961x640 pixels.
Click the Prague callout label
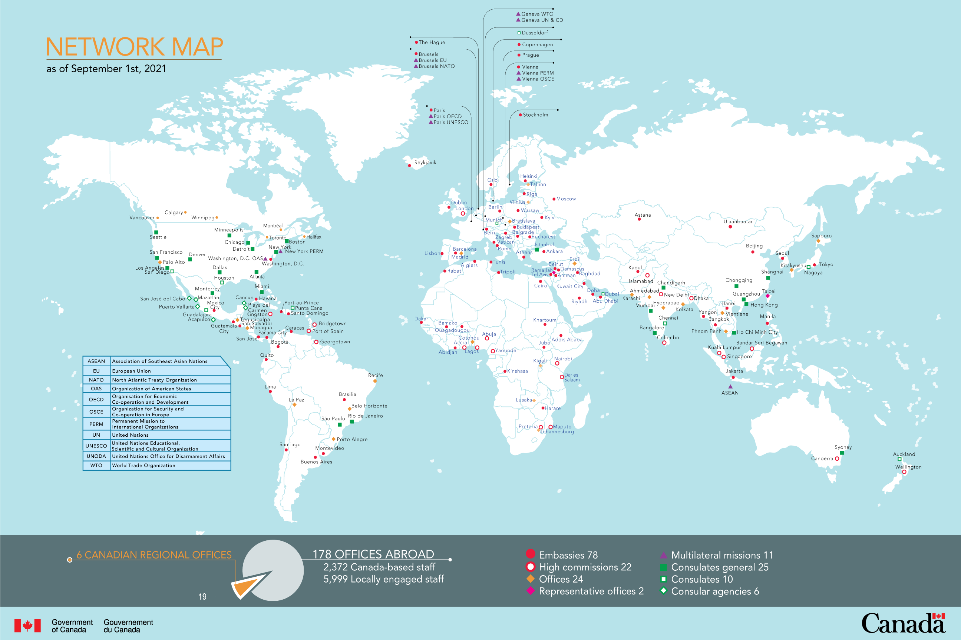[530, 55]
